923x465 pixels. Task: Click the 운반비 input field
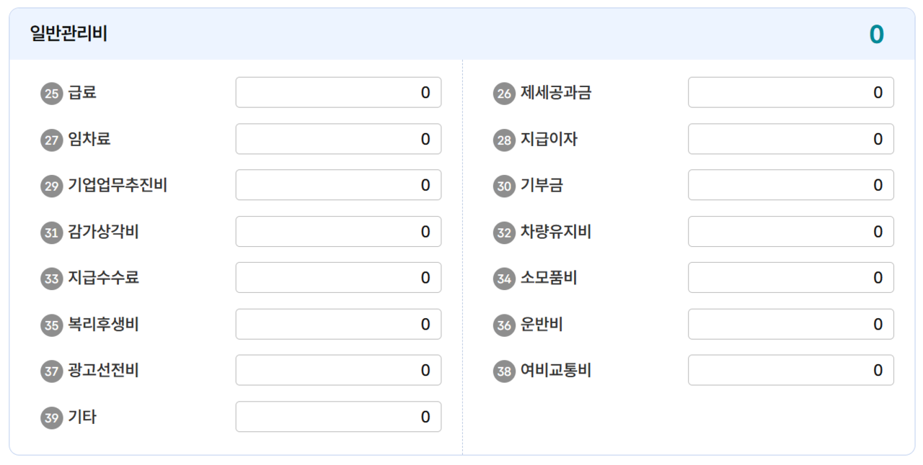(791, 324)
